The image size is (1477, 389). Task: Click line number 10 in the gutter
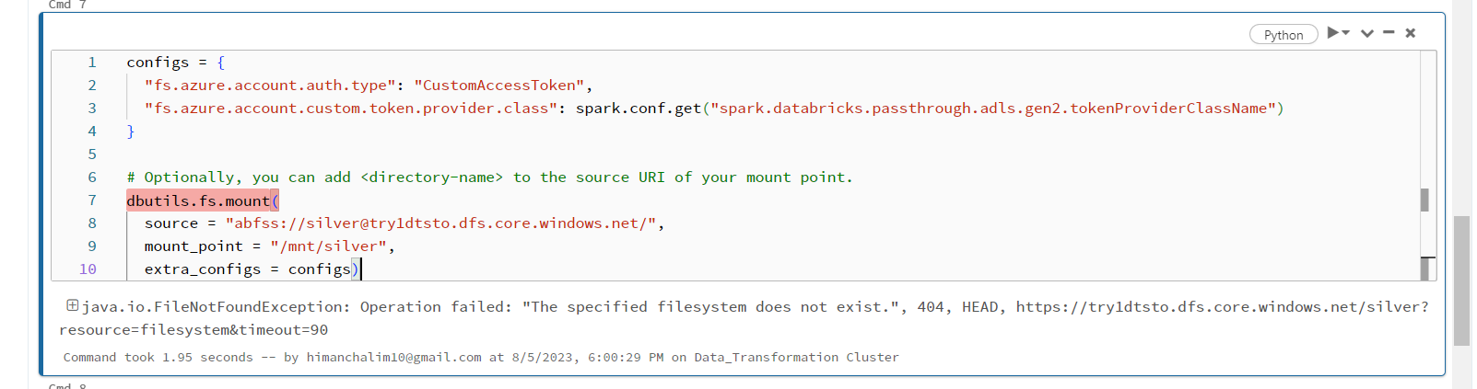[x=88, y=269]
